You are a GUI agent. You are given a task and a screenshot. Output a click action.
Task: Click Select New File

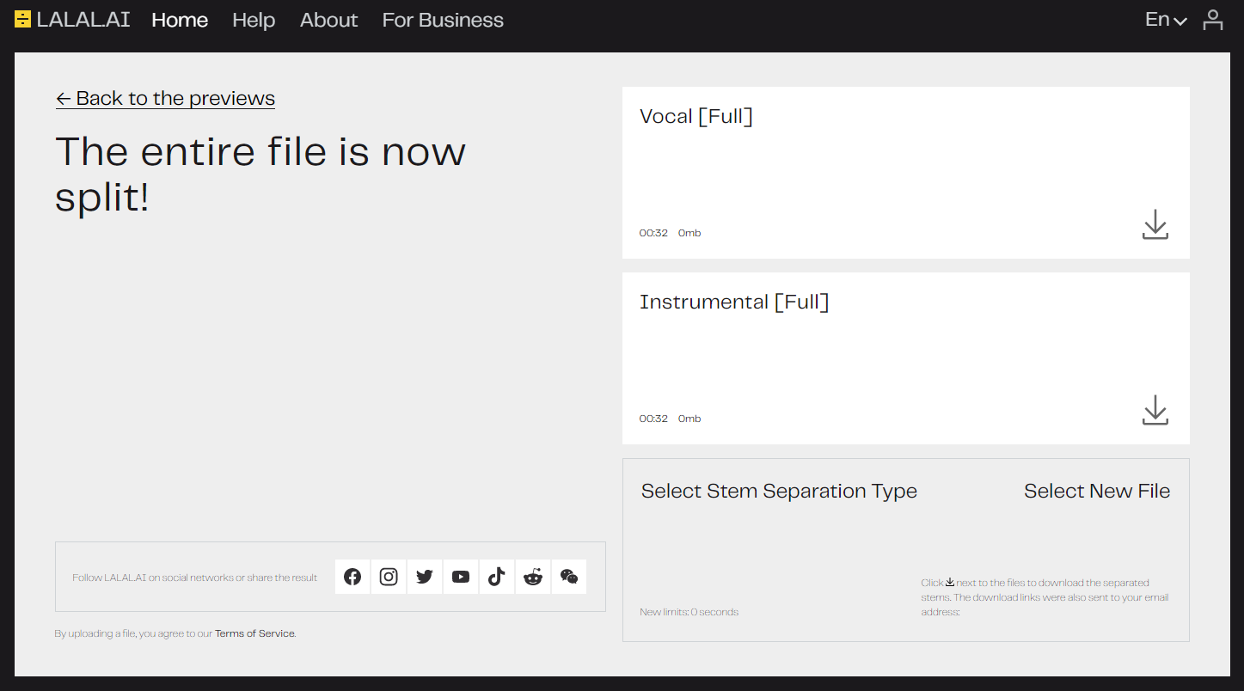[x=1096, y=491]
